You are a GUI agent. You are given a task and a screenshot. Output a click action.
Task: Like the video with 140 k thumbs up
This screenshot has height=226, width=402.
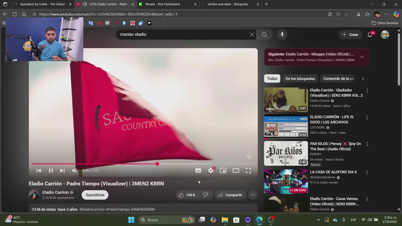tap(187, 195)
